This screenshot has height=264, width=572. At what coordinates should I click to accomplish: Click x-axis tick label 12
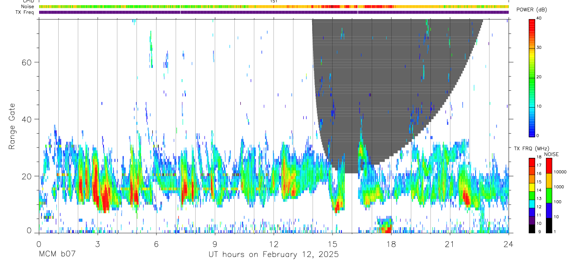coord(273,244)
